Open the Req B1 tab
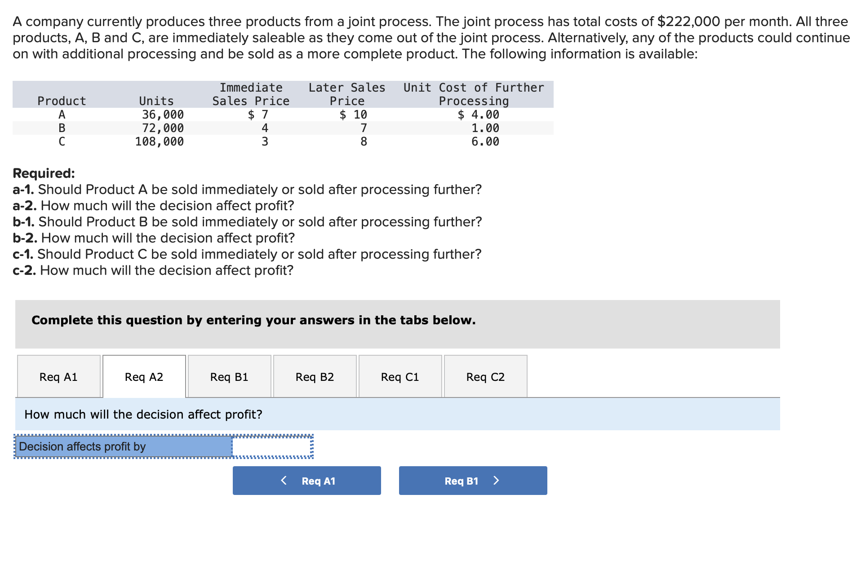 (229, 376)
